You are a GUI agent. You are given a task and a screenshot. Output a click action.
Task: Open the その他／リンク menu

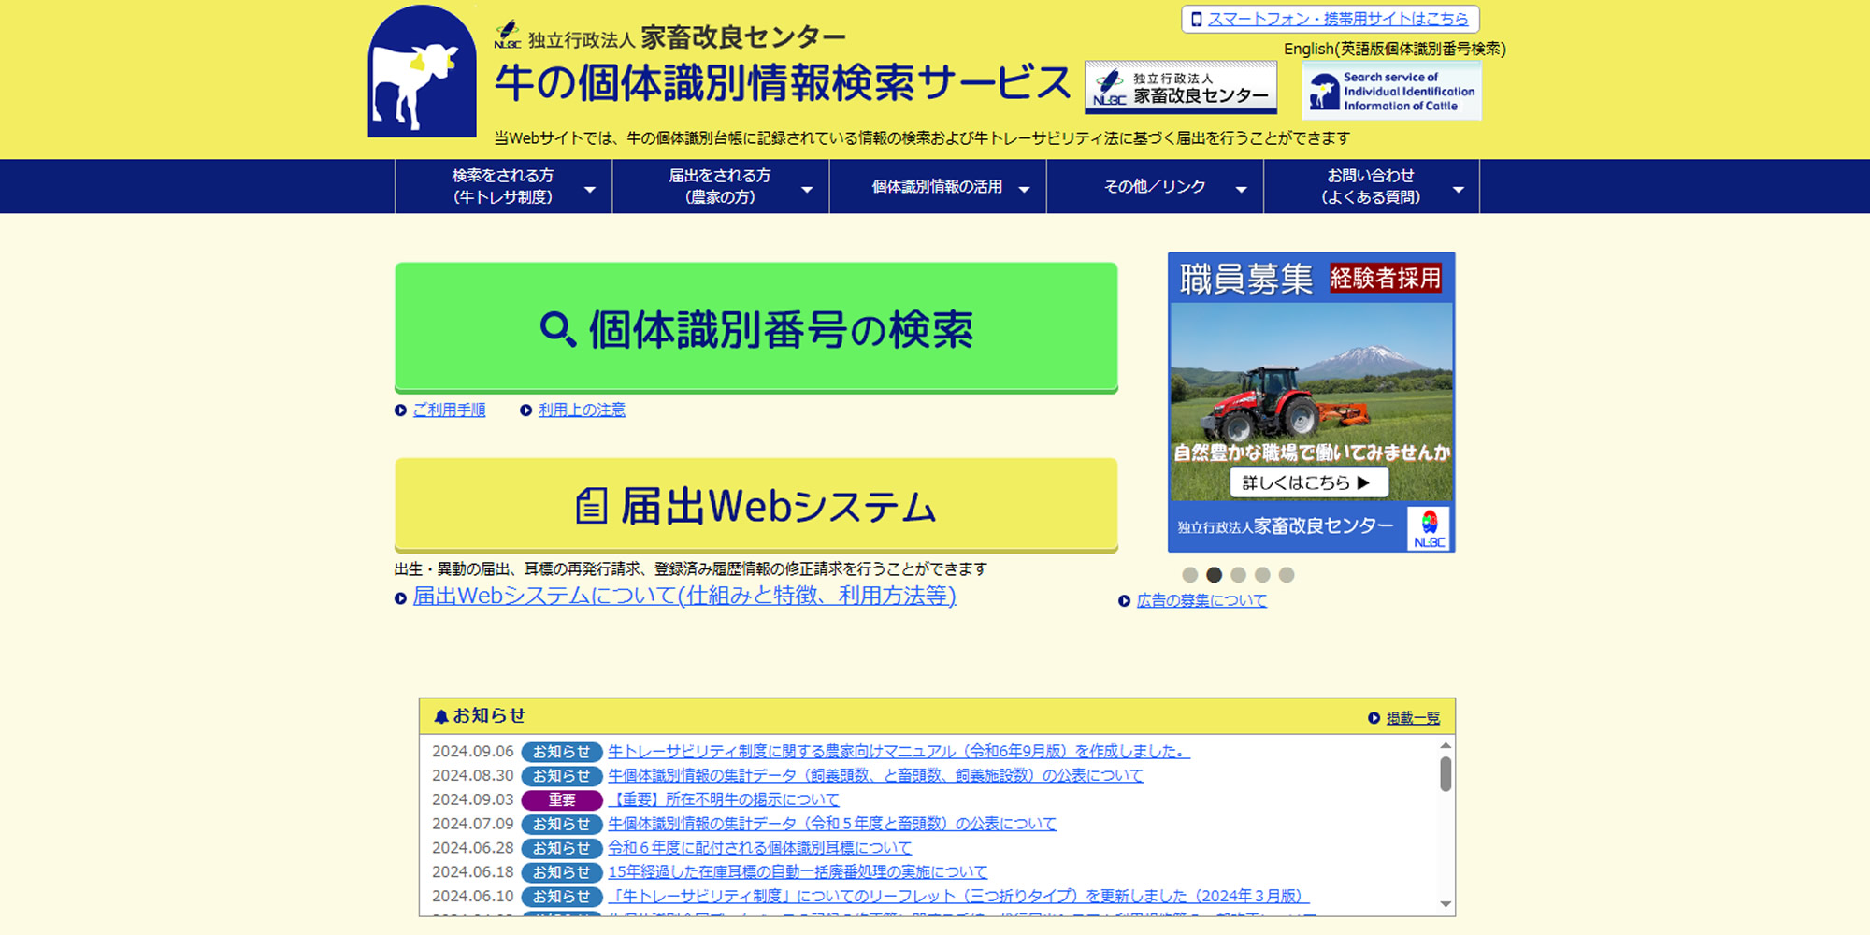tap(1155, 187)
